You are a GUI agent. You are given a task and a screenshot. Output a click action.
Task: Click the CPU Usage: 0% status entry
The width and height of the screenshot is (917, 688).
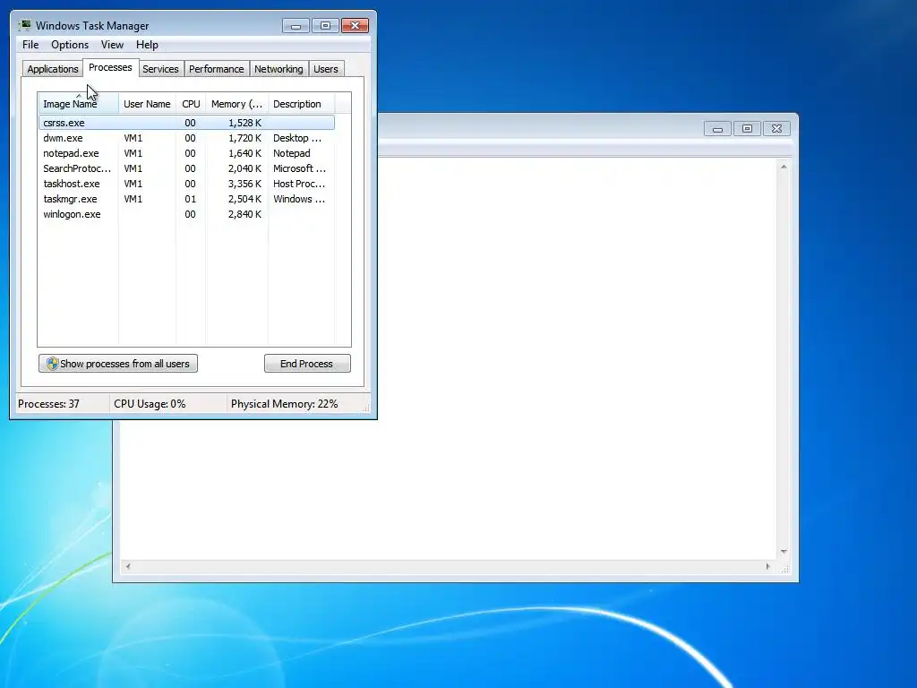(150, 404)
